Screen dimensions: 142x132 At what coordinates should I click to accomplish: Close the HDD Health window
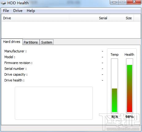[134, 2]
